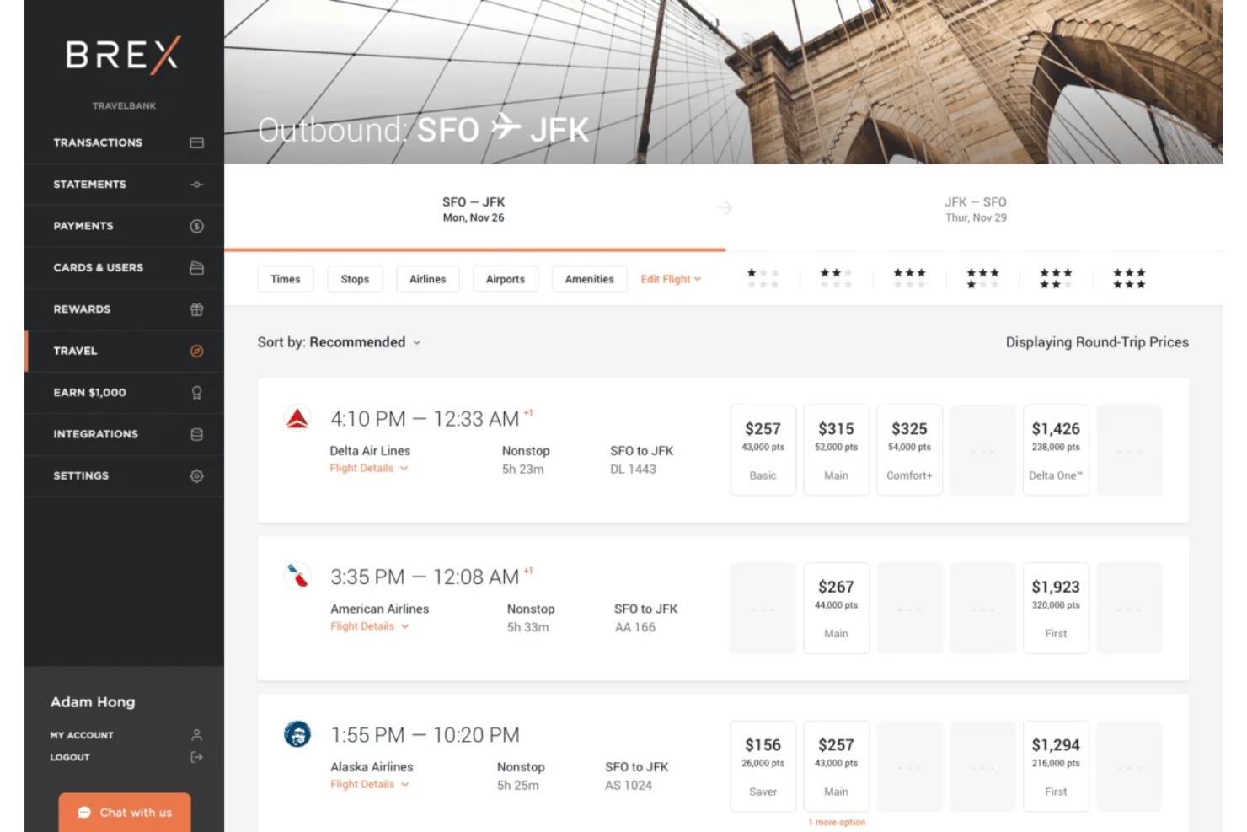Click Logout link
The width and height of the screenshot is (1247, 832).
70,757
